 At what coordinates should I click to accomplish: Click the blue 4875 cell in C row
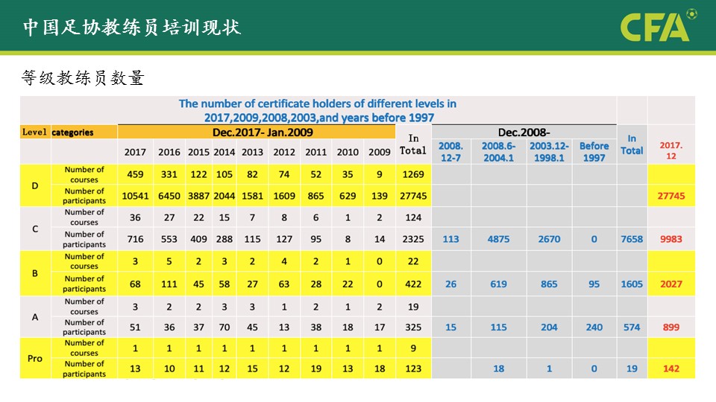coord(498,239)
